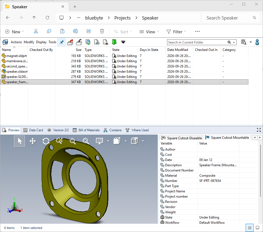This screenshot has width=263, height=232.
Task: Switch to the Version 2/2 tab
Action: (58, 130)
